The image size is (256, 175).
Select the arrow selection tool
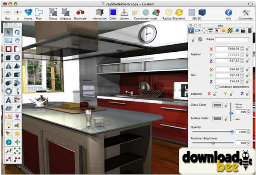(x=8, y=32)
